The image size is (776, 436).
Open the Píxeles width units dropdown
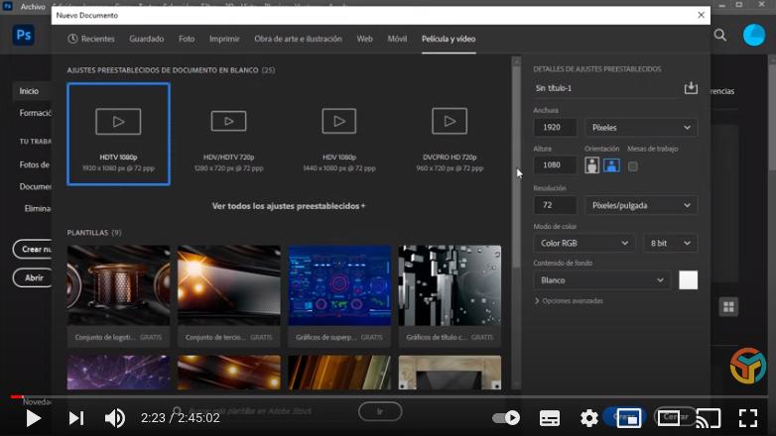(641, 128)
